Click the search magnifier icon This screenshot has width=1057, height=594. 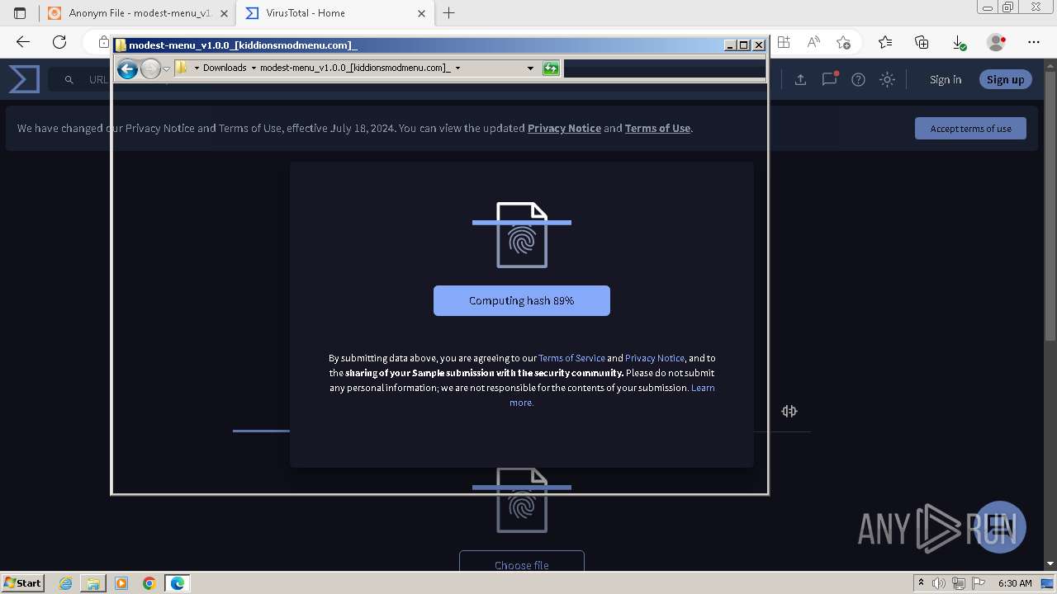click(69, 79)
